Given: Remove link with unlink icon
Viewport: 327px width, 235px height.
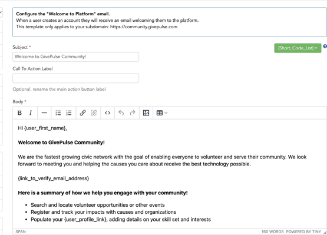Looking at the screenshot, I should coord(94,113).
